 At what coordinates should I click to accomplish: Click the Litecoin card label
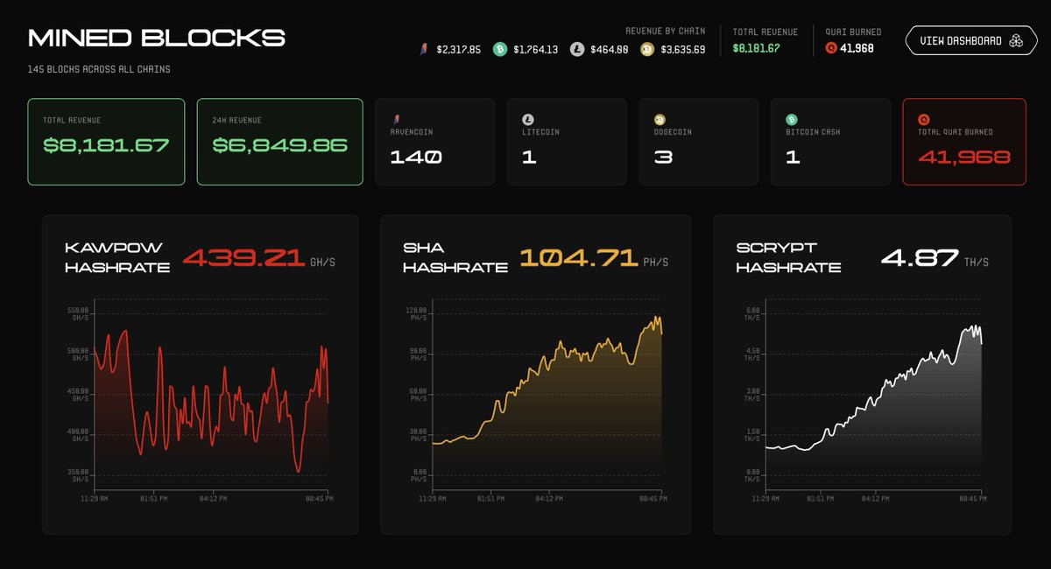540,133
